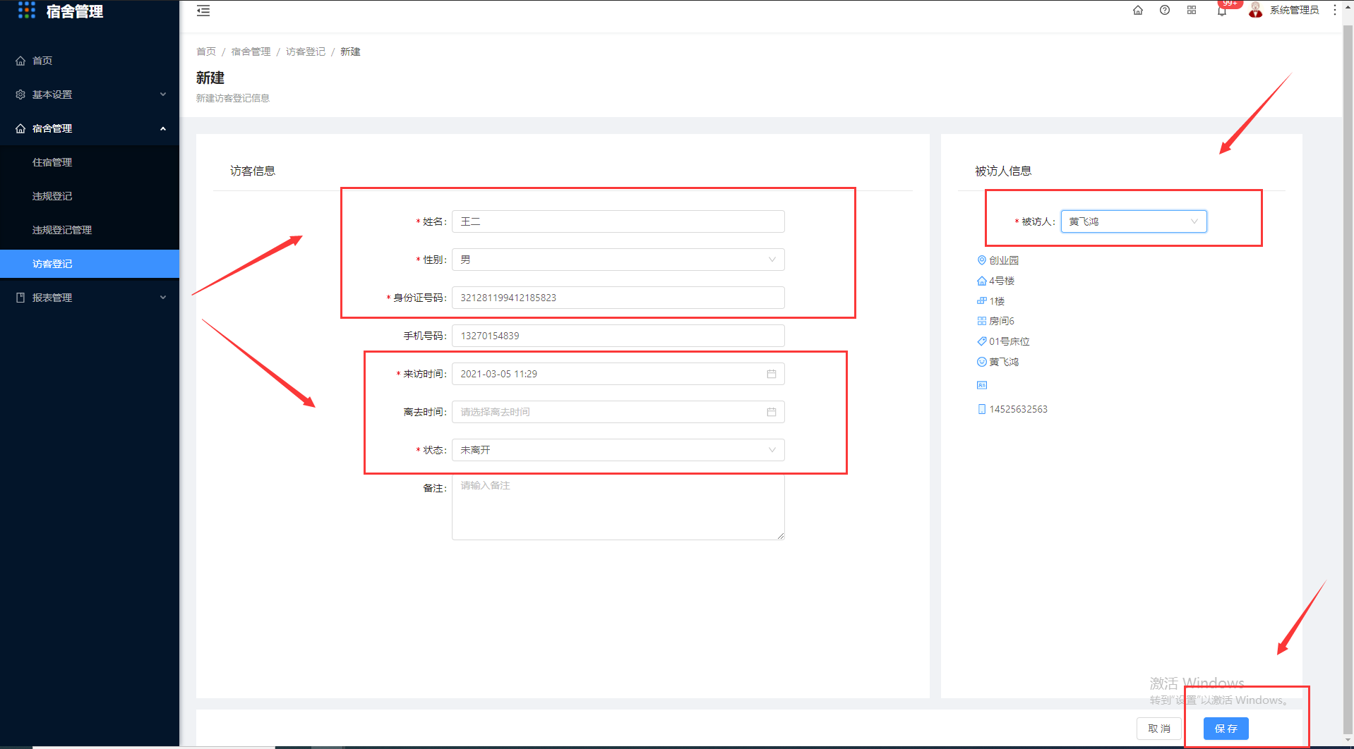Cancel the form with 取消
The height and width of the screenshot is (749, 1354).
point(1159,729)
